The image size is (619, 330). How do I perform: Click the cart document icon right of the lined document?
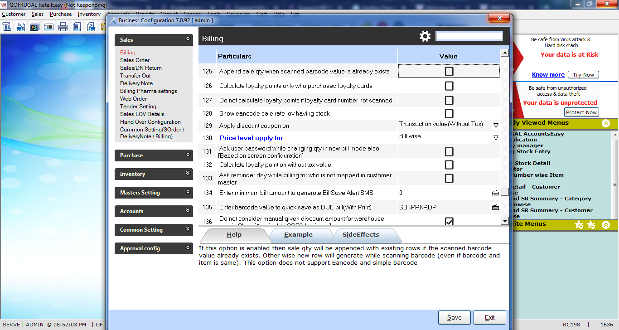pos(91,27)
